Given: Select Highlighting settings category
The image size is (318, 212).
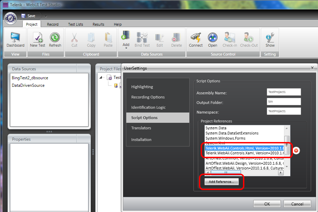Looking at the screenshot, I should click(x=158, y=87).
